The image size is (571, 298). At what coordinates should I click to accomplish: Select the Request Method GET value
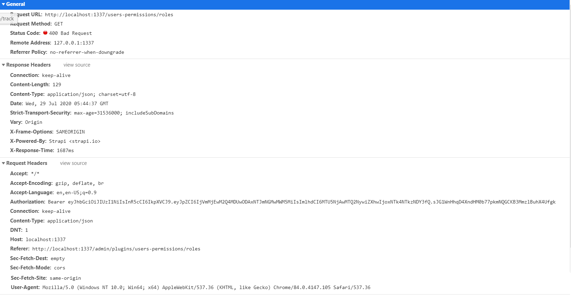tap(58, 24)
